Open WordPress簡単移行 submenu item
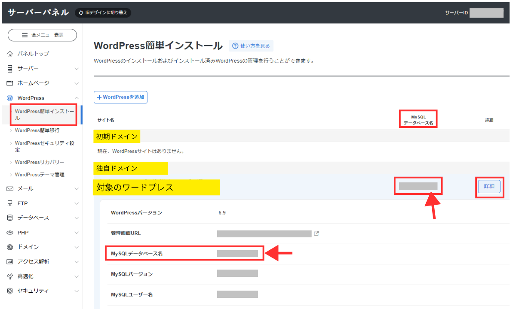 [x=37, y=130]
